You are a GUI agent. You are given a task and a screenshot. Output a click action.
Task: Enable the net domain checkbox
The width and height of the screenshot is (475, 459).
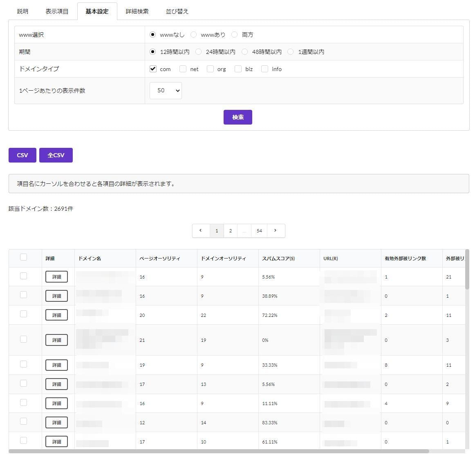pos(183,69)
